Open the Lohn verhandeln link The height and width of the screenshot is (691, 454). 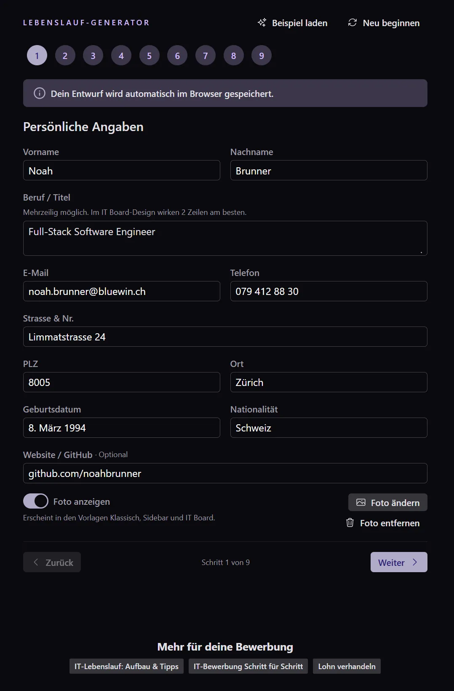[347, 666]
